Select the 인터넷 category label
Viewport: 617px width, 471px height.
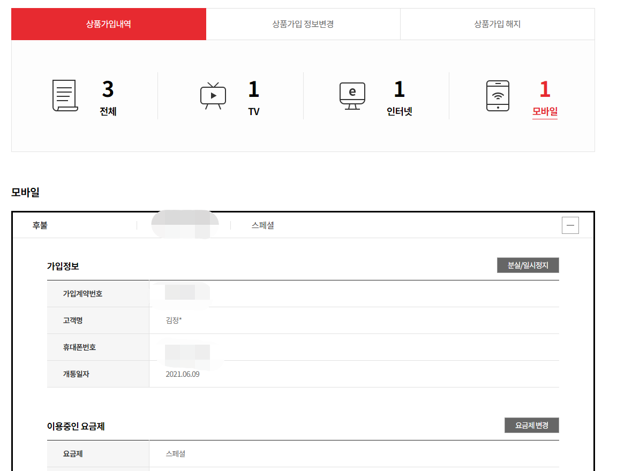[400, 112]
